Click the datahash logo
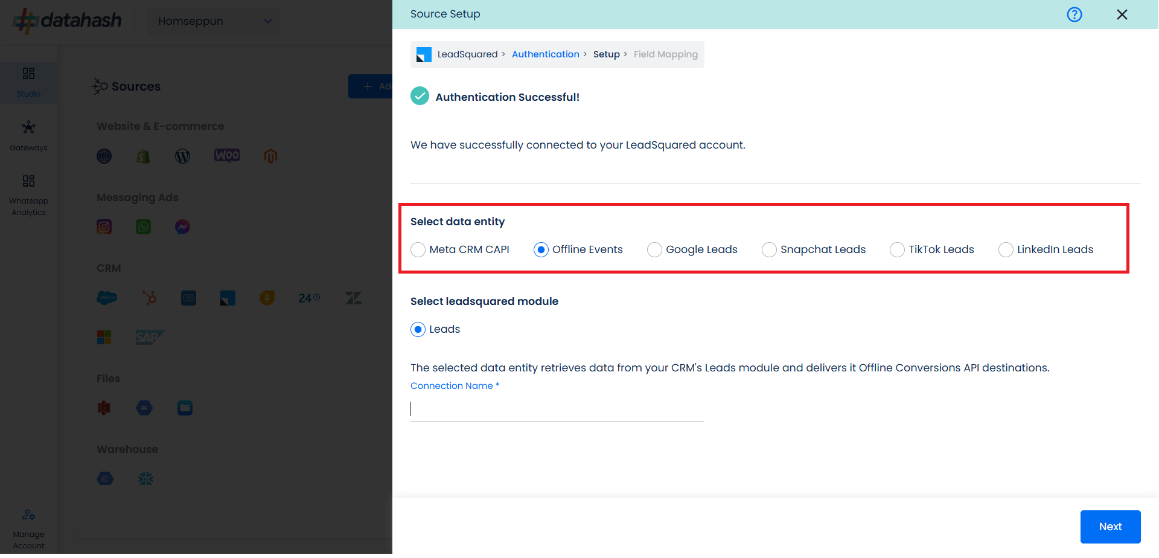The image size is (1159, 558). click(67, 21)
